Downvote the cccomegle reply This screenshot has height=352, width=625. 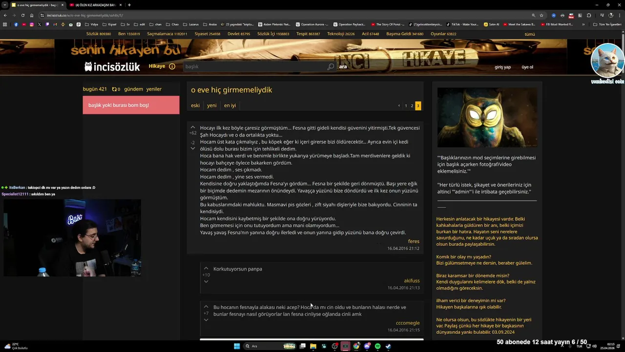coord(206,320)
